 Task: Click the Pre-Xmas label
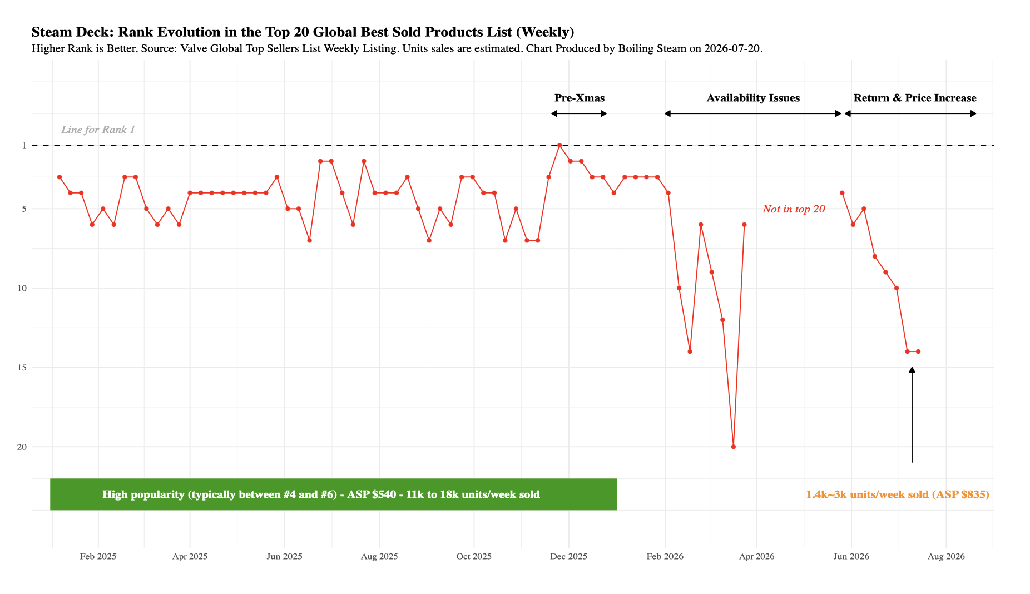tap(579, 98)
